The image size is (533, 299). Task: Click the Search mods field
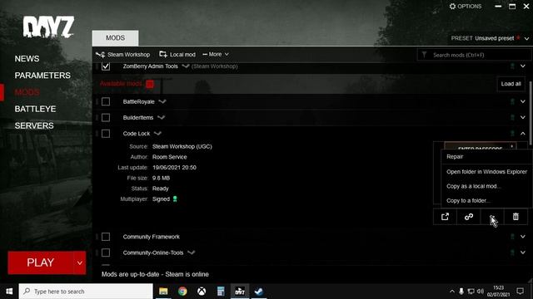click(x=474, y=55)
